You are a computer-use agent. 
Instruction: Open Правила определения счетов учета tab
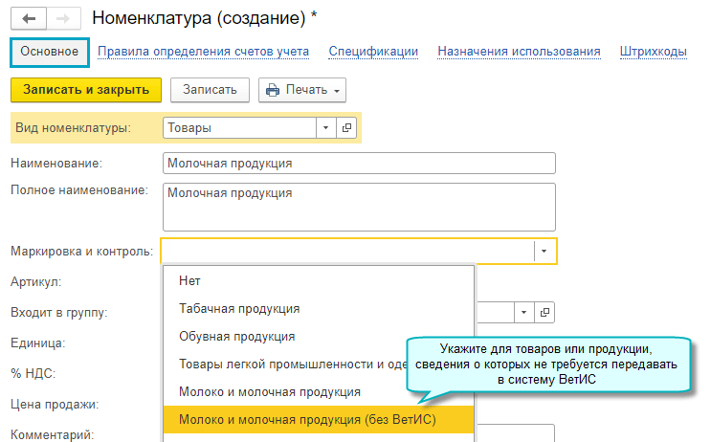click(x=204, y=52)
